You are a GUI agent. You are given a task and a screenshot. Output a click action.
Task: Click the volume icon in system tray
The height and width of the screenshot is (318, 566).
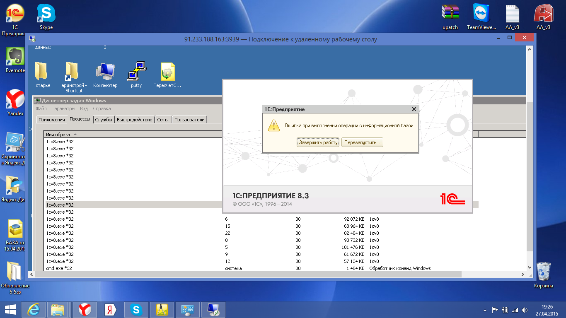click(x=525, y=310)
